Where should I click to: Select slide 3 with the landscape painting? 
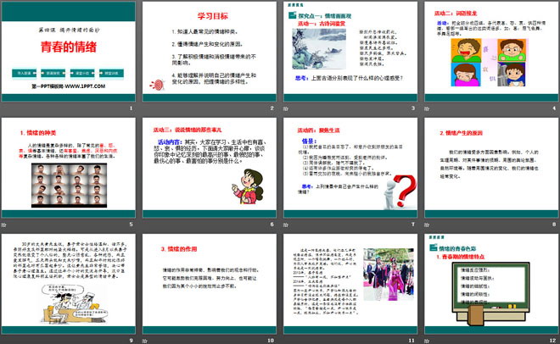[350, 52]
